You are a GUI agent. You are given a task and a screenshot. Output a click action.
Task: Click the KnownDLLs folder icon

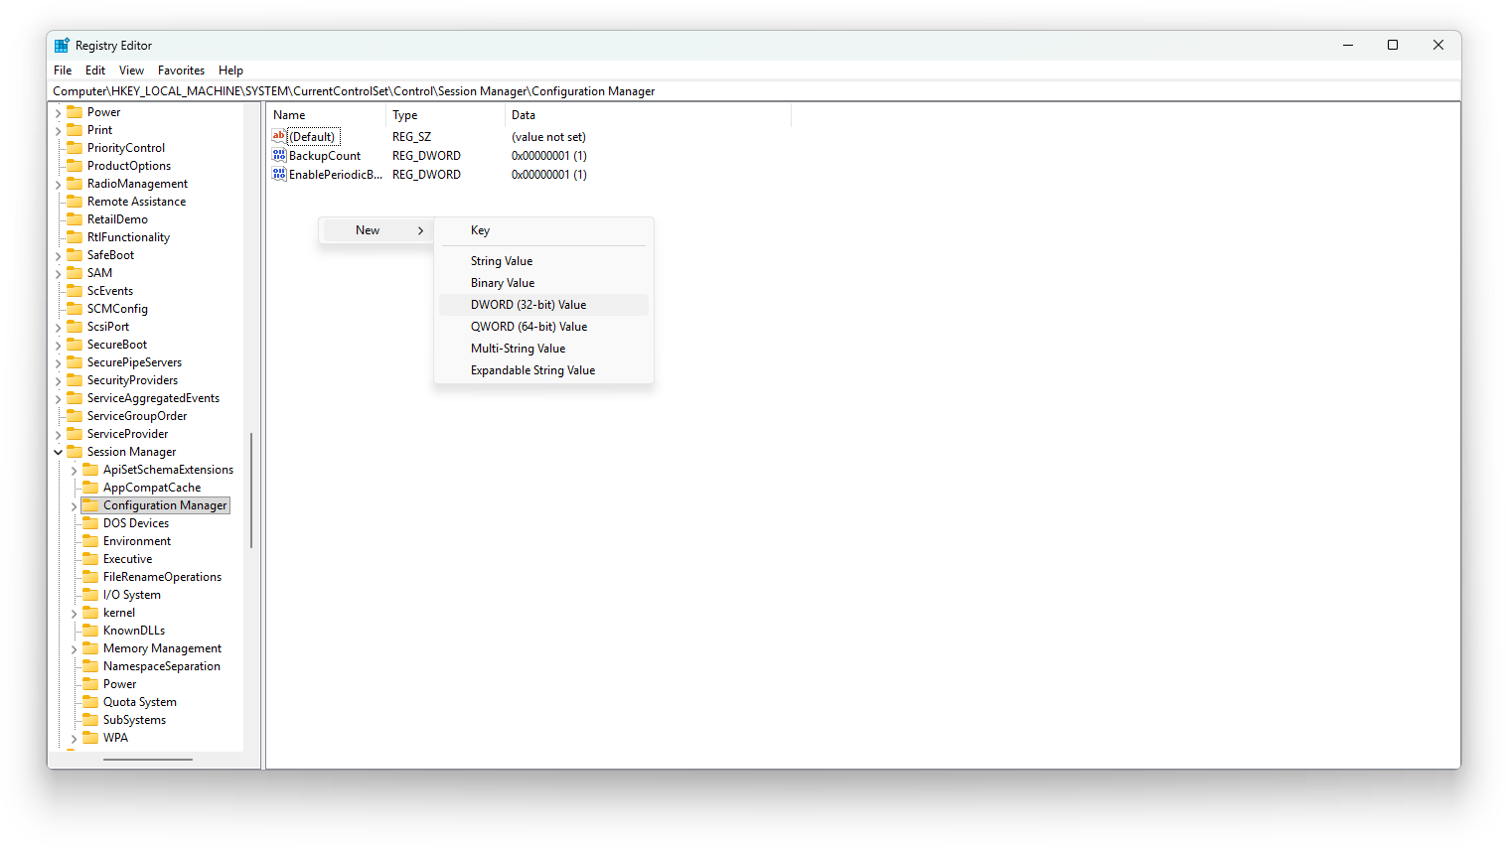pyautogui.click(x=90, y=631)
